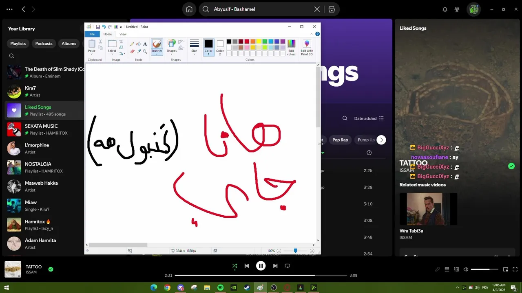
Task: Open the File menu in Paint
Action: 92,34
